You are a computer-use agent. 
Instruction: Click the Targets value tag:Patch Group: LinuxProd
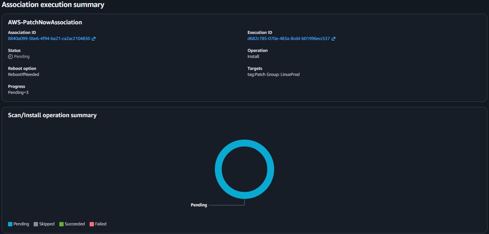tap(273, 74)
